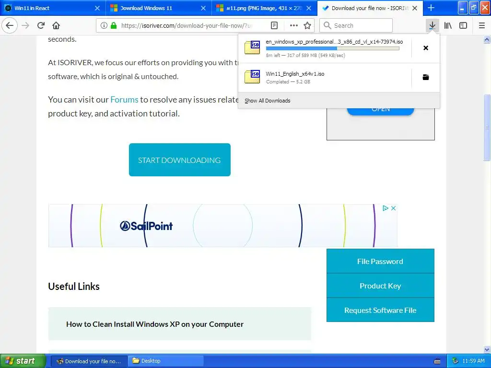The width and height of the screenshot is (491, 368).
Task: Open the Firefox hamburger menu
Action: (482, 25)
